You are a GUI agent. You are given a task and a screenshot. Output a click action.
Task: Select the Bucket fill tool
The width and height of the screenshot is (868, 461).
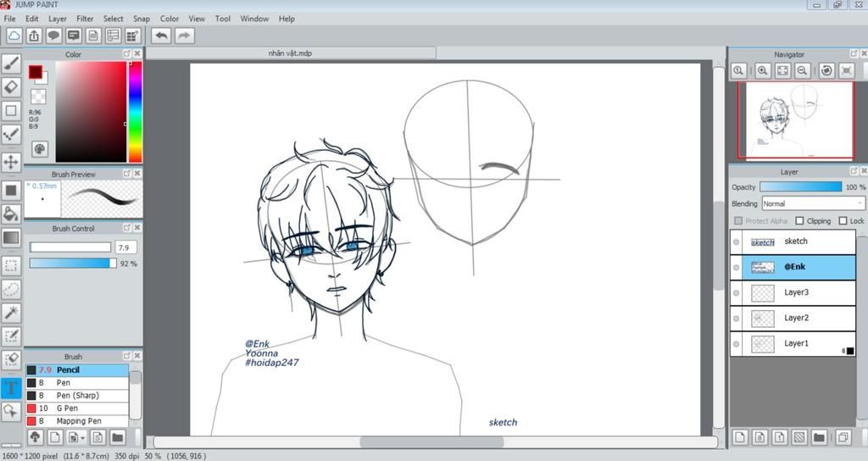coord(11,214)
